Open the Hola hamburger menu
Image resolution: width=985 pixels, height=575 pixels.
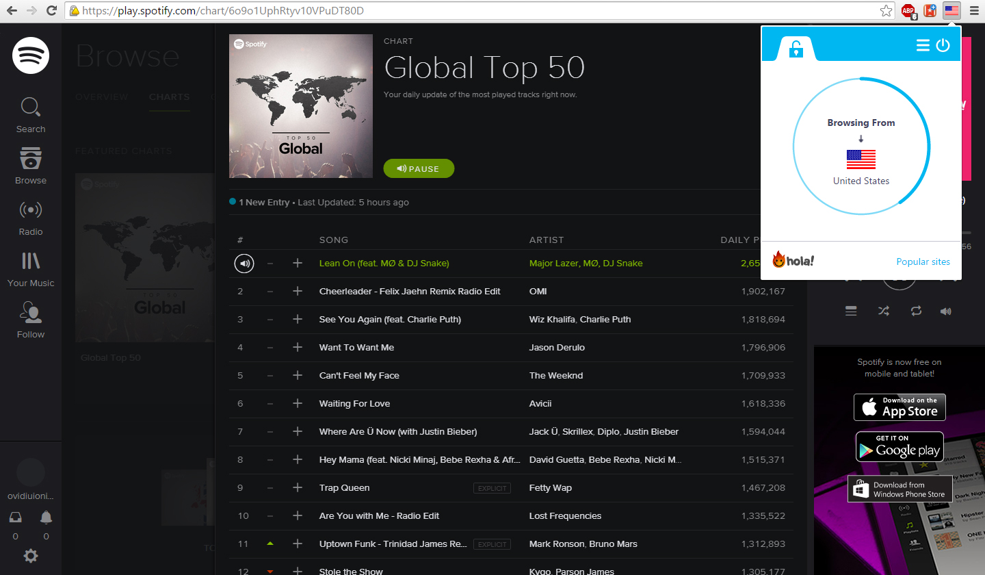[x=923, y=45]
